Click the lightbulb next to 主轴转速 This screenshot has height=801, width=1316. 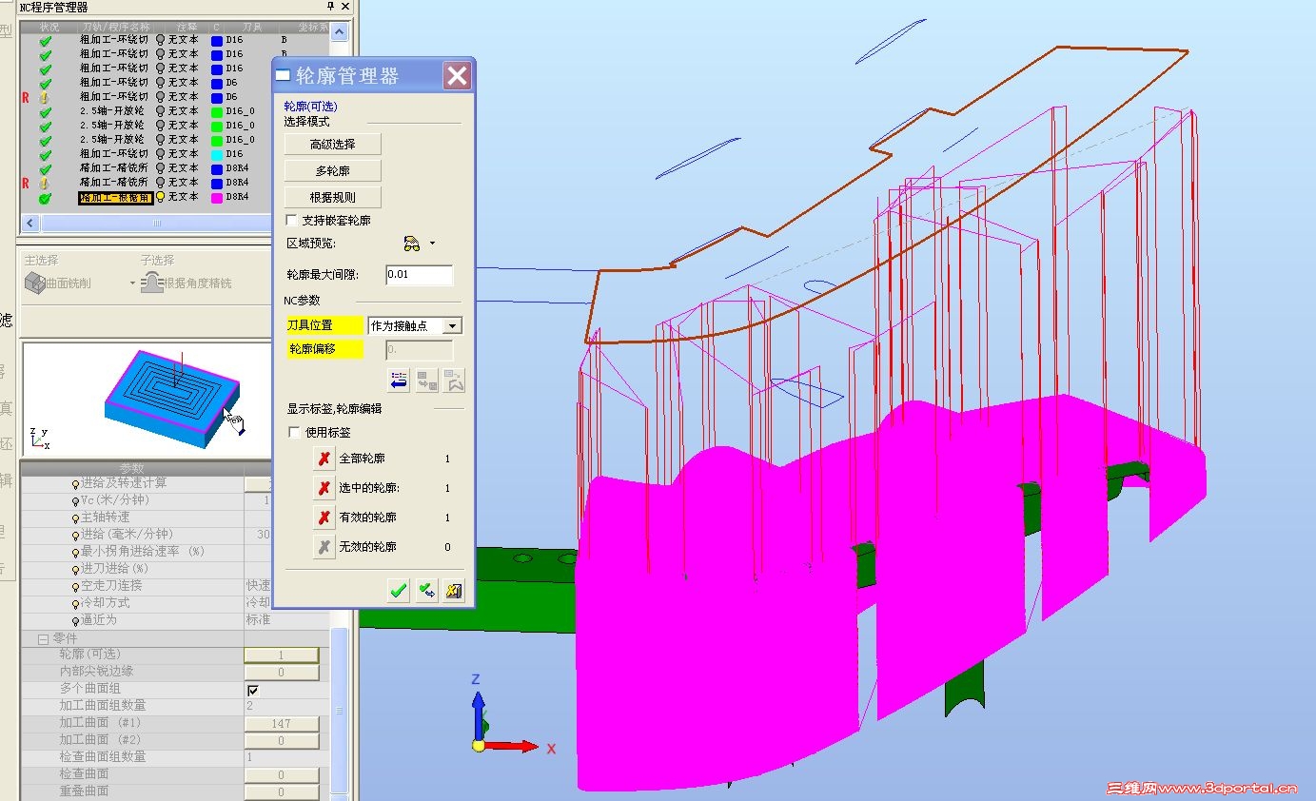click(76, 518)
